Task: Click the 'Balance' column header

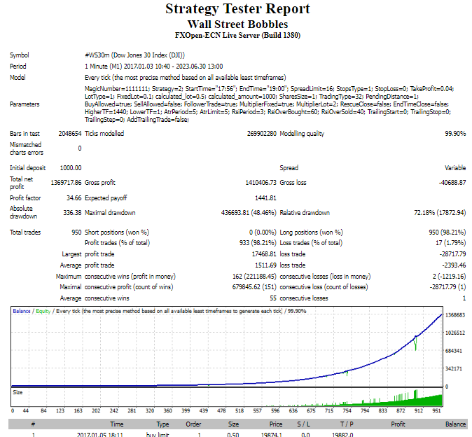Action: tap(455, 424)
